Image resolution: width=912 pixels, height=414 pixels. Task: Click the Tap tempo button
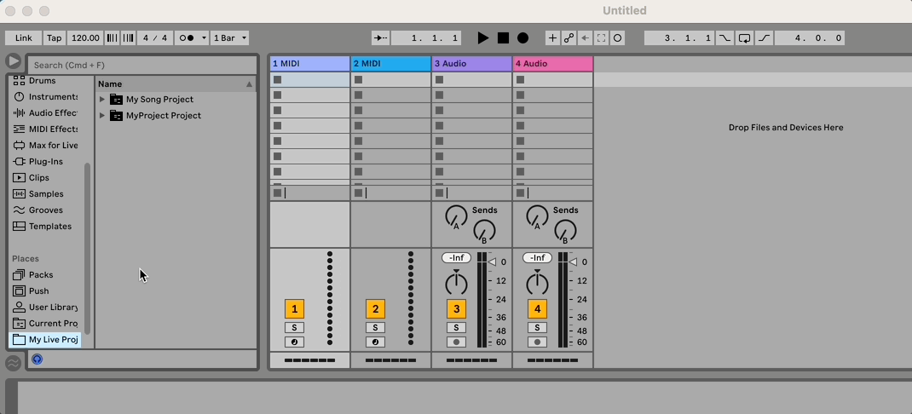pyautogui.click(x=54, y=38)
